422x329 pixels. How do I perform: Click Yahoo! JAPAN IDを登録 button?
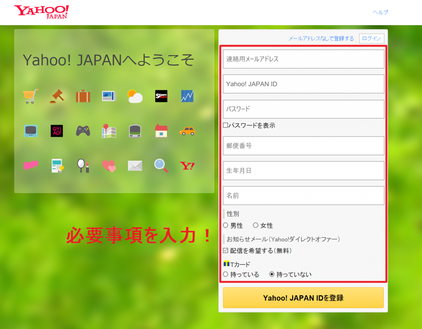pos(303,298)
